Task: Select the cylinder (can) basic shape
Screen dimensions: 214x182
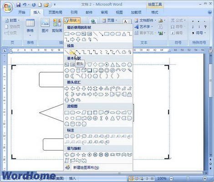Action: click(x=78, y=70)
